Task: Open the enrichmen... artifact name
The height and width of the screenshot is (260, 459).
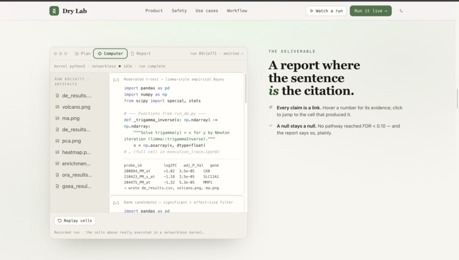Action: (x=76, y=163)
